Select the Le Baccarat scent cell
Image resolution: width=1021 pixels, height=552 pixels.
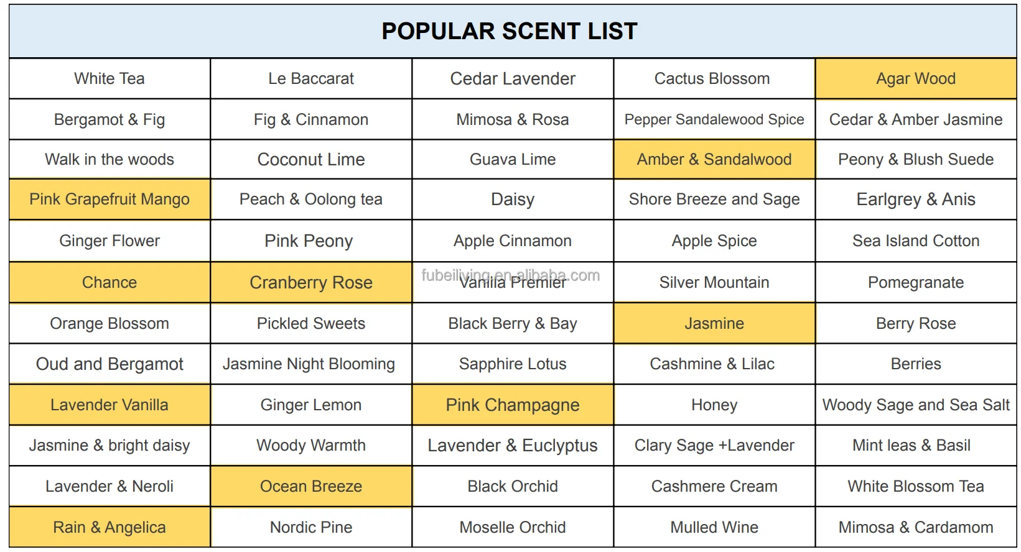(x=311, y=78)
